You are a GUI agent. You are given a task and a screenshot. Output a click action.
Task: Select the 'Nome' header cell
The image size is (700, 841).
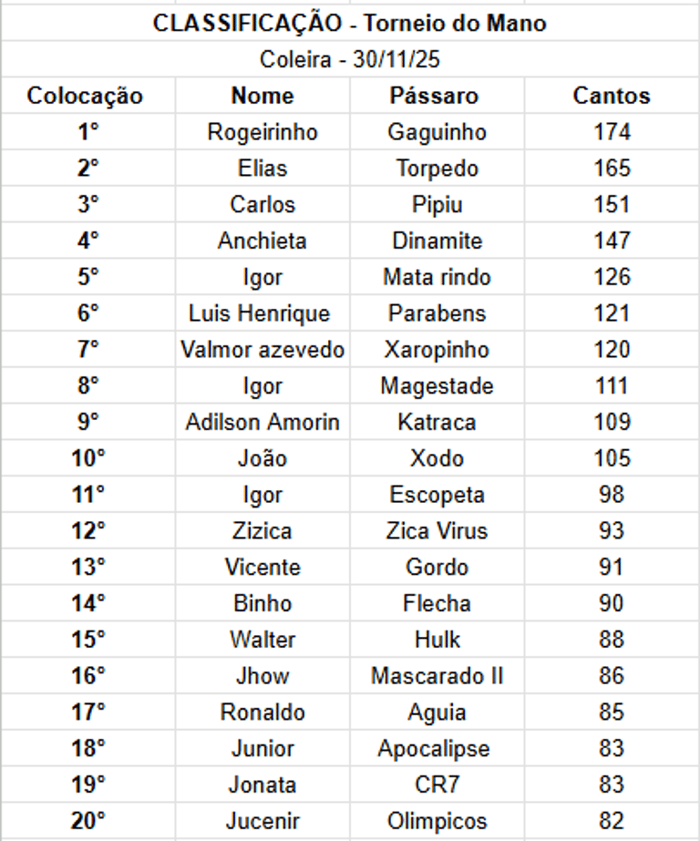pyautogui.click(x=262, y=96)
